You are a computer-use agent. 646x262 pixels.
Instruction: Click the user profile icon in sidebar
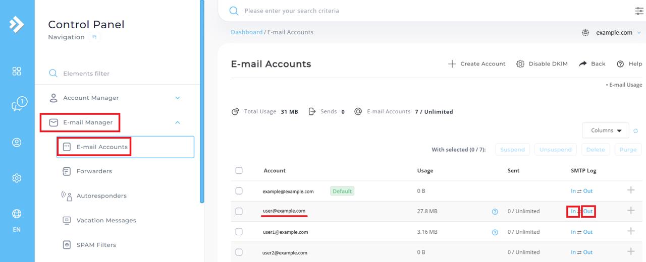17,143
